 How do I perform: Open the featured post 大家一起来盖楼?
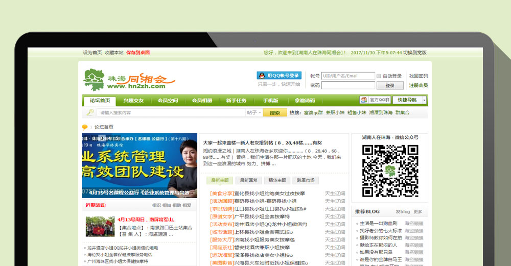pyautogui.click(x=262, y=143)
